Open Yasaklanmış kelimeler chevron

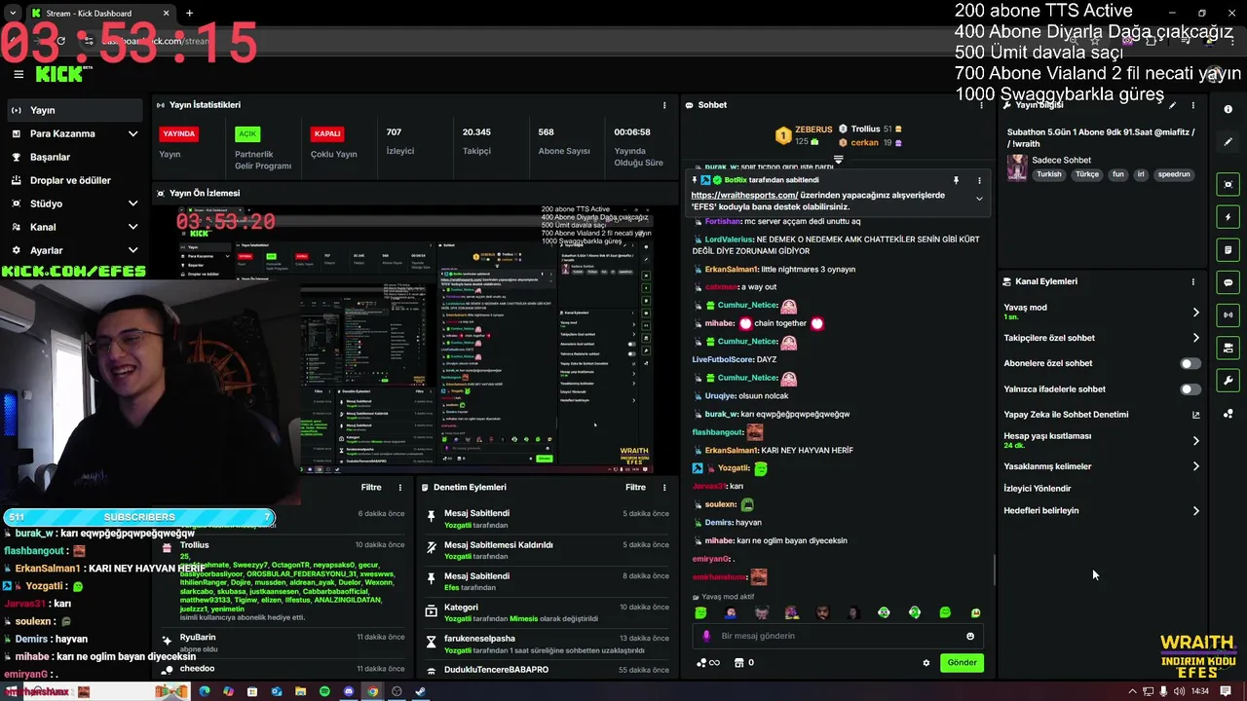1195,466
